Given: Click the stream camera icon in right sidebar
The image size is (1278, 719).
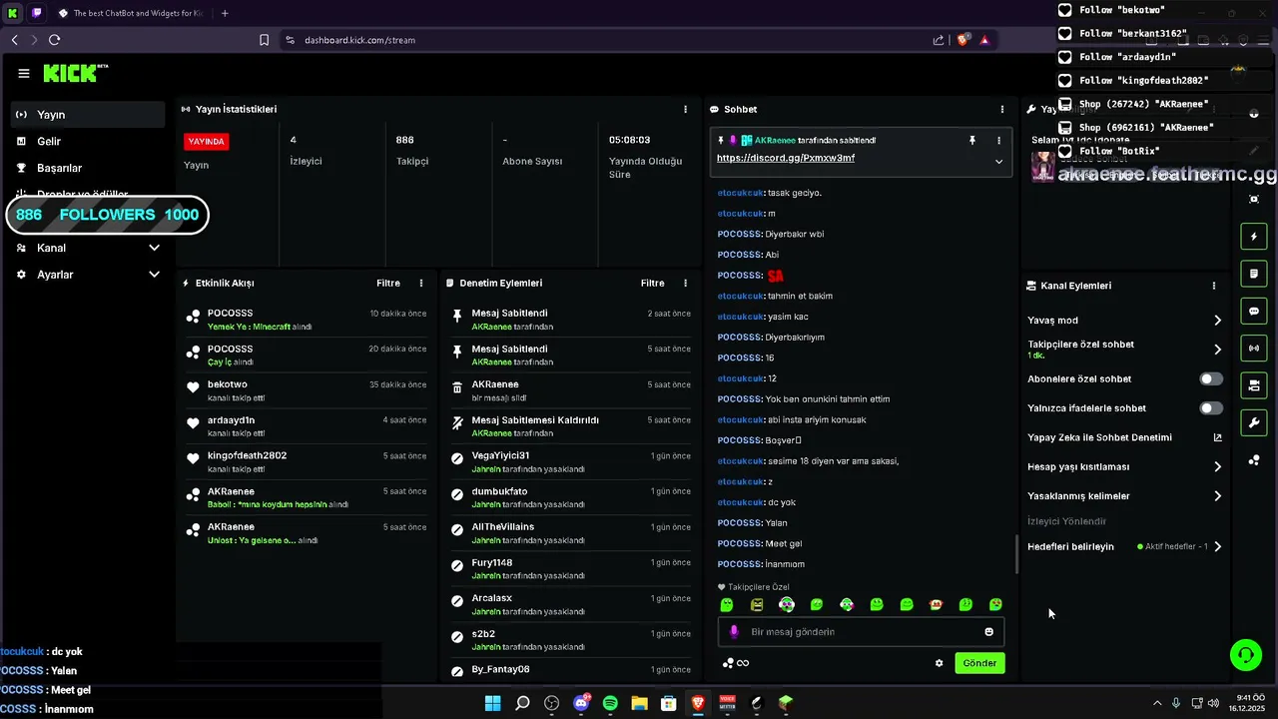Looking at the screenshot, I should (1254, 385).
